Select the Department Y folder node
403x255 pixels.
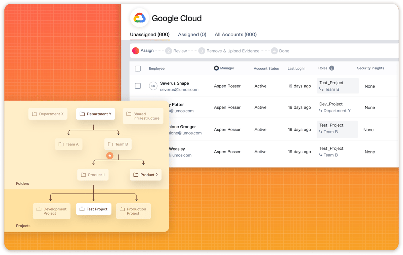[x=95, y=114]
